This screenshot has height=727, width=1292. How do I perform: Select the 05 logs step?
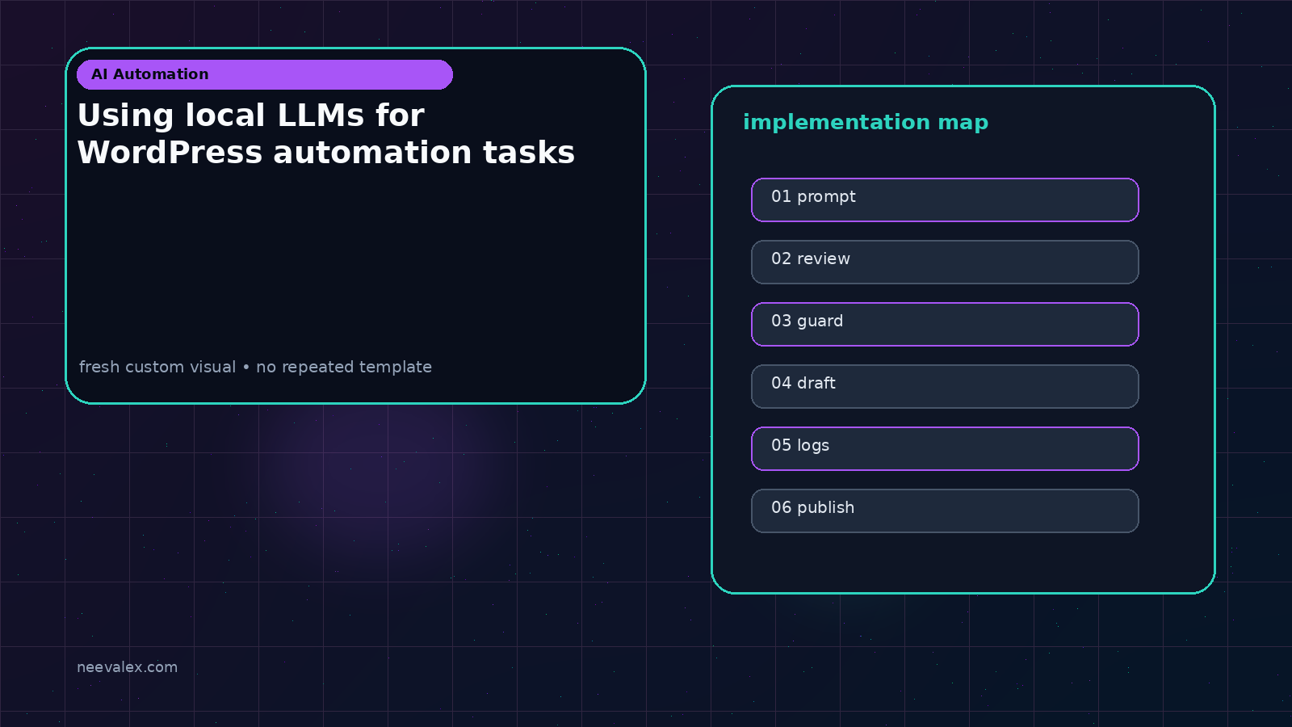(945, 448)
